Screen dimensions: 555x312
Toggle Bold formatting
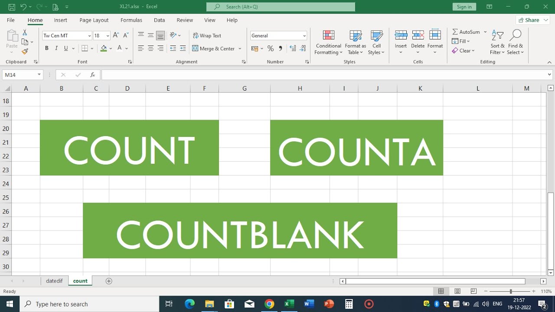coord(46,49)
